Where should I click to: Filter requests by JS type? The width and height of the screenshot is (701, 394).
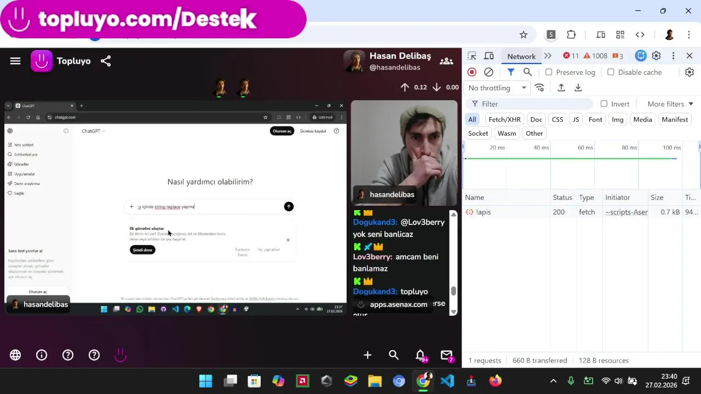(x=576, y=119)
